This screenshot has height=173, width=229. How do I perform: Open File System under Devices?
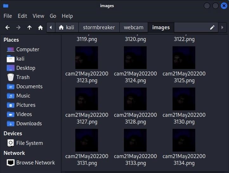point(29,143)
